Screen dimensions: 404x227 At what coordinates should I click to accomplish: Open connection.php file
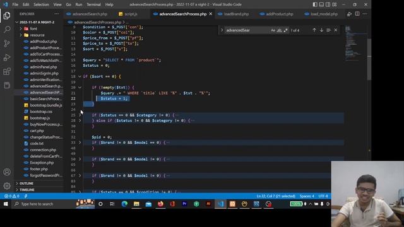pos(43,150)
